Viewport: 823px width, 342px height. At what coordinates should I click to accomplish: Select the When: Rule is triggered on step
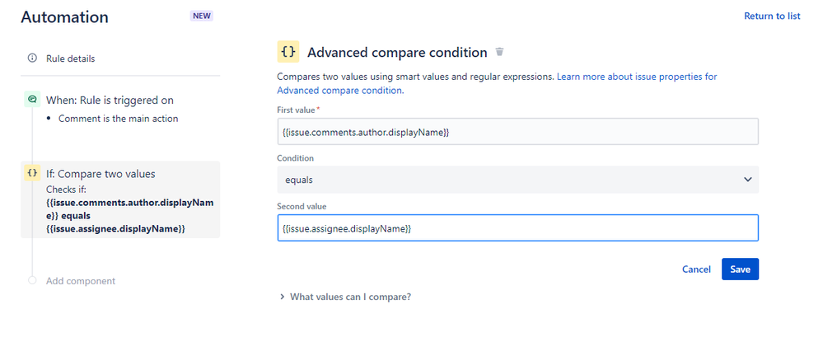[110, 100]
